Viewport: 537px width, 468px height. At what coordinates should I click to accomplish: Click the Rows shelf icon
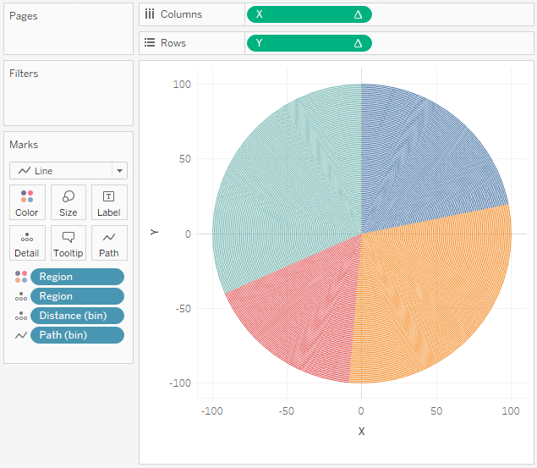coord(150,43)
